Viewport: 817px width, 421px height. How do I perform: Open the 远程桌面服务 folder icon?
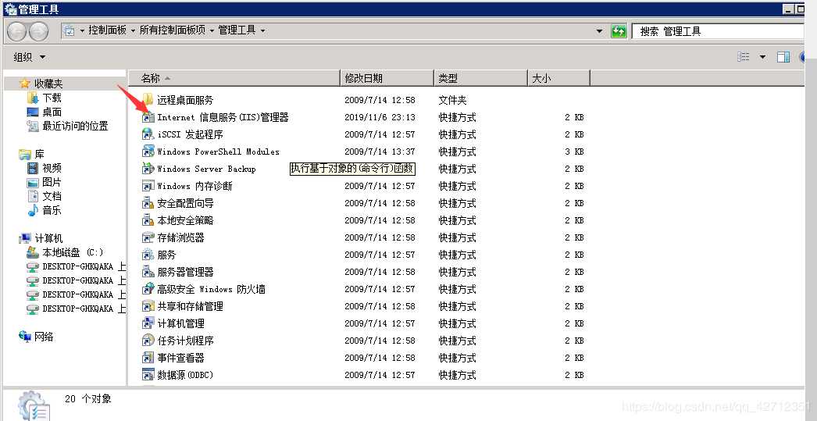tap(148, 99)
